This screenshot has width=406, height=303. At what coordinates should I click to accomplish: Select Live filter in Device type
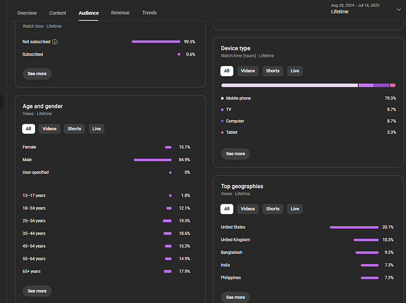click(x=295, y=71)
